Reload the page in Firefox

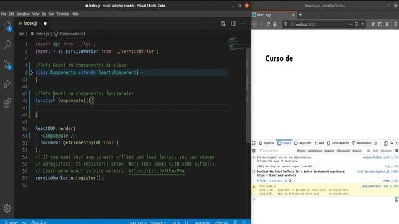[268, 24]
